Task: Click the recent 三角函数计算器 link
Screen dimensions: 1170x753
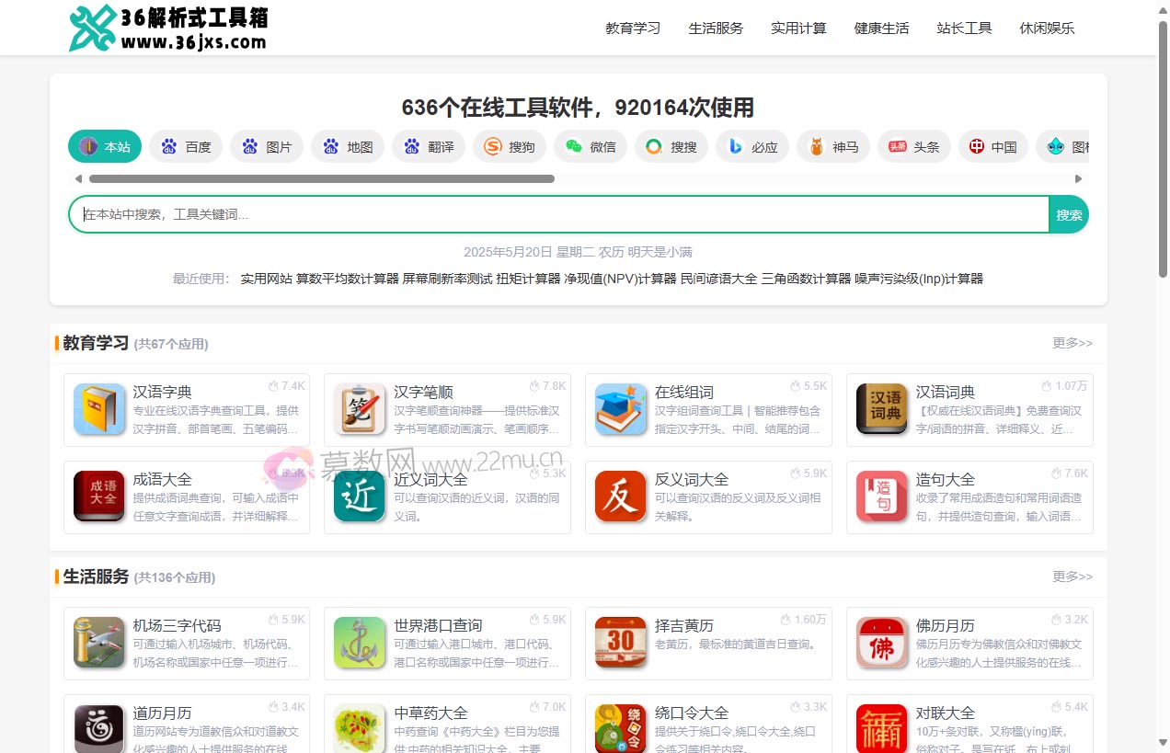Action: (804, 278)
